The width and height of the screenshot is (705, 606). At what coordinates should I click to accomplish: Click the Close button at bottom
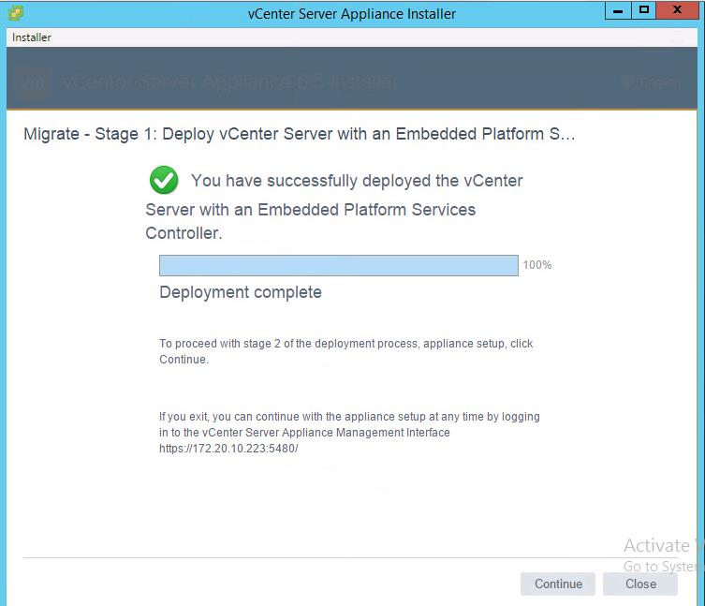(x=640, y=584)
